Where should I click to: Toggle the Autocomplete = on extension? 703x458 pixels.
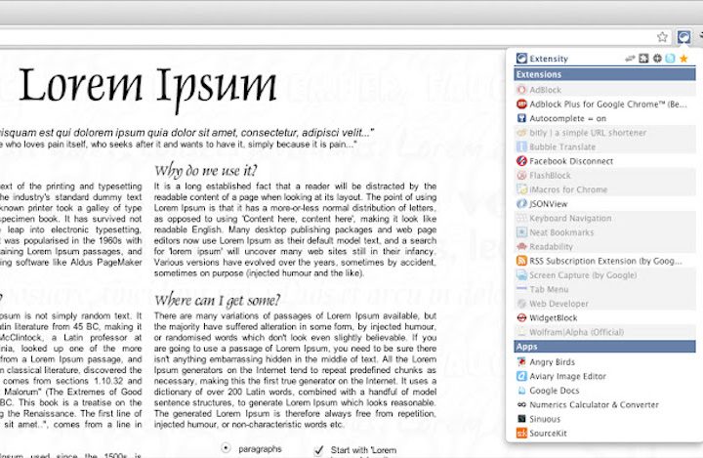(x=604, y=118)
